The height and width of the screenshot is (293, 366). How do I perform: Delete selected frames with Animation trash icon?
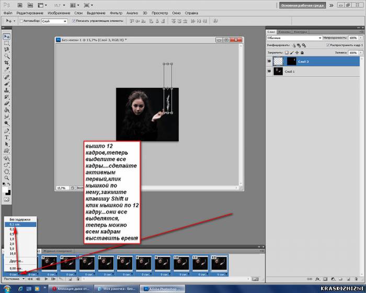tap(78, 279)
